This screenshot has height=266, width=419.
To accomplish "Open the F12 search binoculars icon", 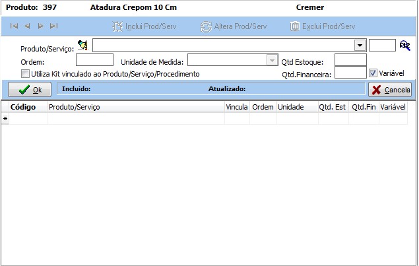I will [404, 46].
